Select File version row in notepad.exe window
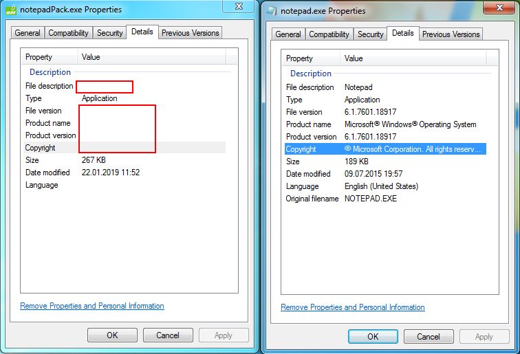This screenshot has width=520, height=354. click(385, 112)
